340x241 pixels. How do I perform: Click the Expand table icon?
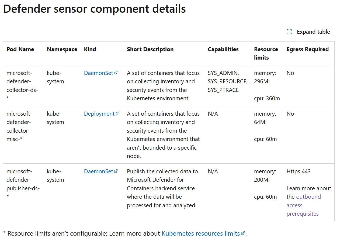point(289,32)
